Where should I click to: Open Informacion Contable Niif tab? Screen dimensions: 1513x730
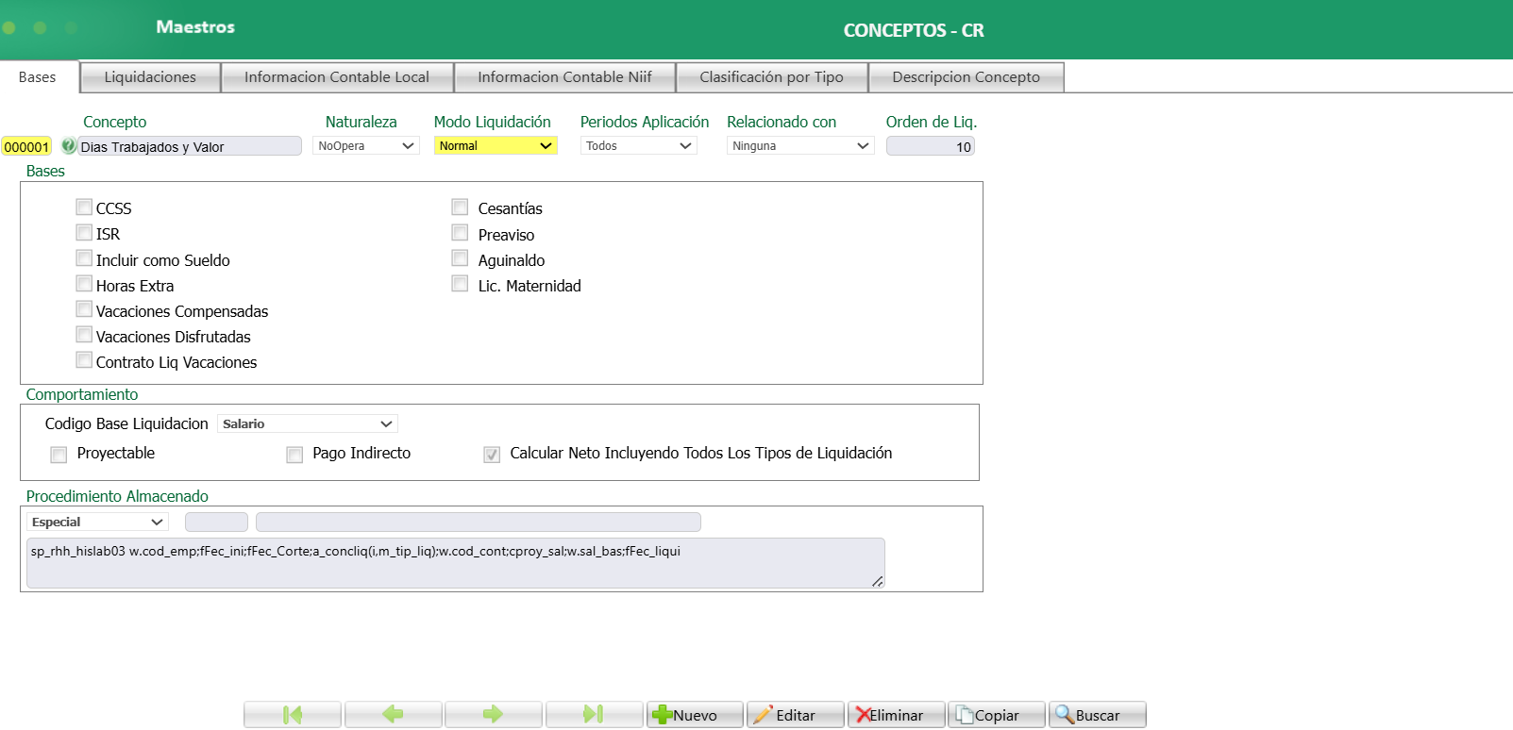564,77
